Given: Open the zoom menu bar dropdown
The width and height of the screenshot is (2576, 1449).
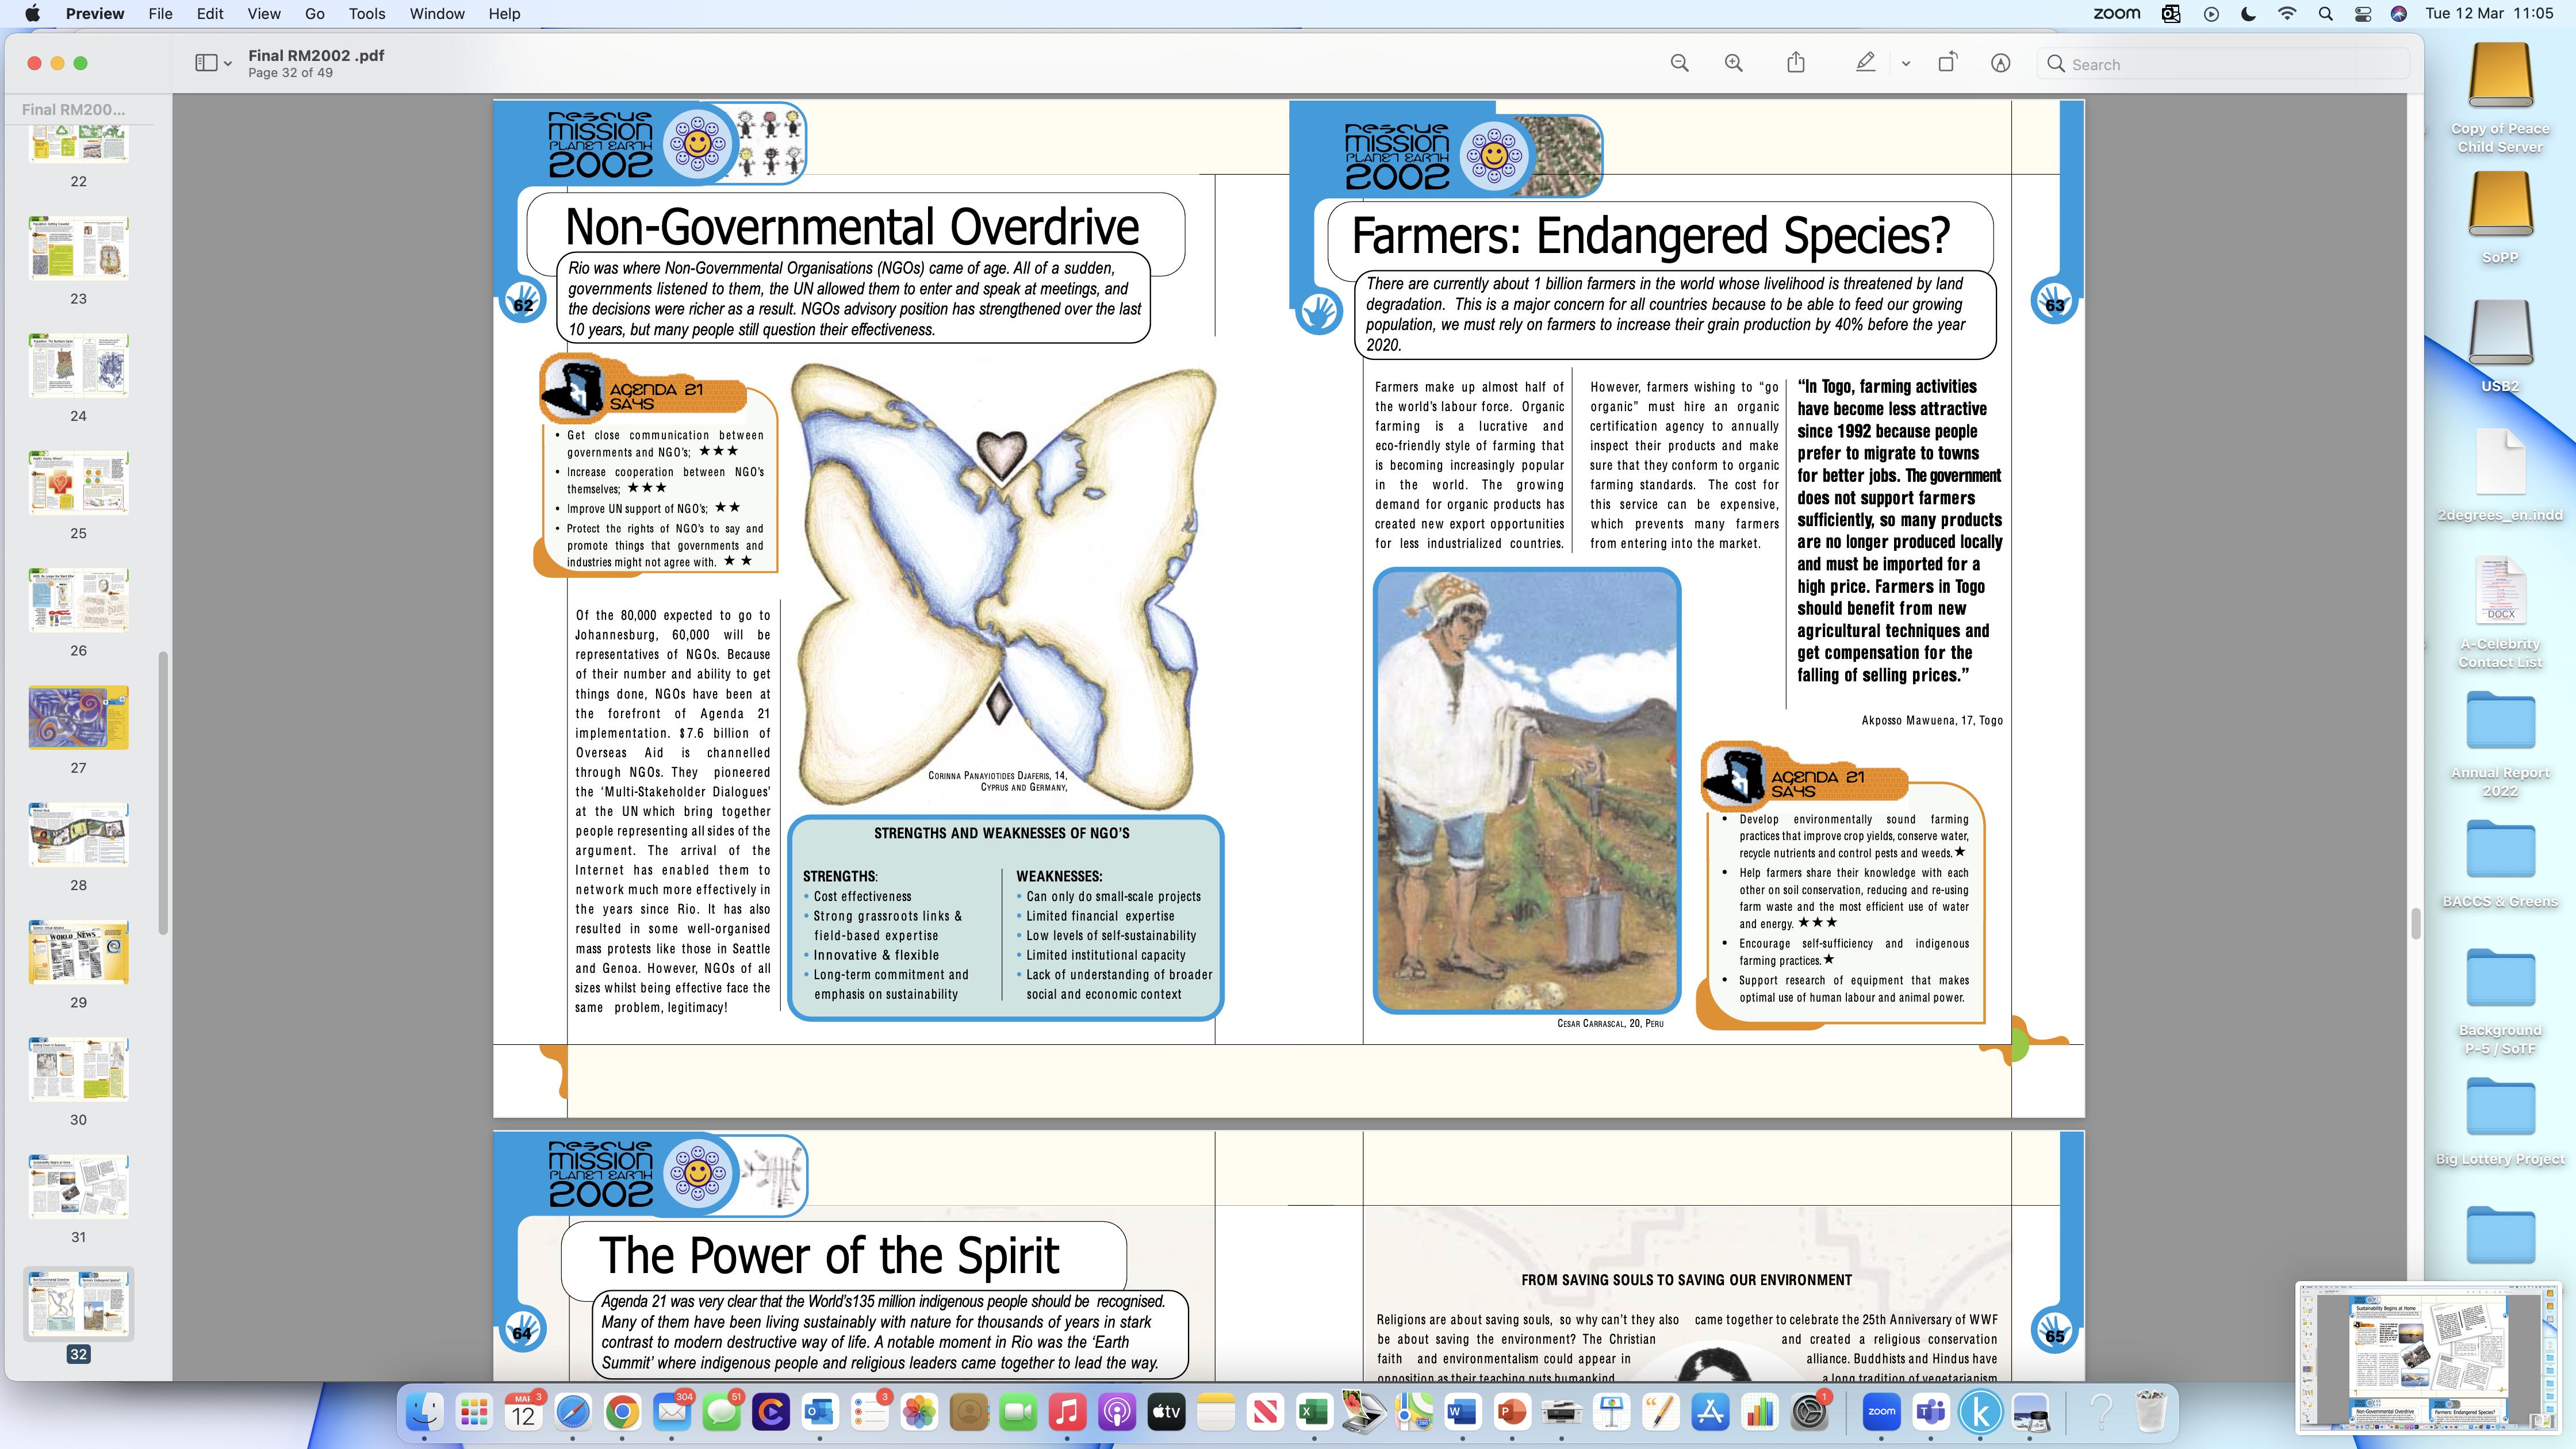Looking at the screenshot, I should click(2116, 14).
